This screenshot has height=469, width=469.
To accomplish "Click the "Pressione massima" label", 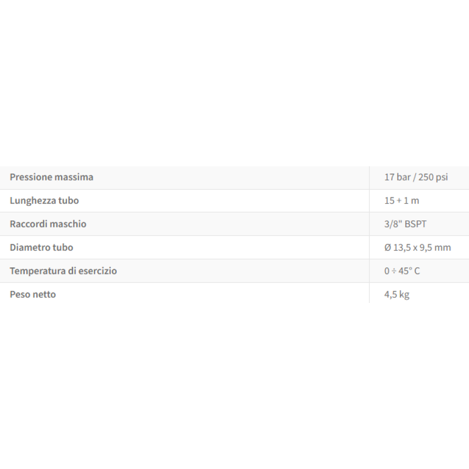I will point(52,177).
